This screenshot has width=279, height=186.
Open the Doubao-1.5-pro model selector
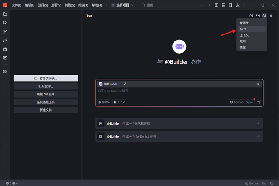point(241,102)
